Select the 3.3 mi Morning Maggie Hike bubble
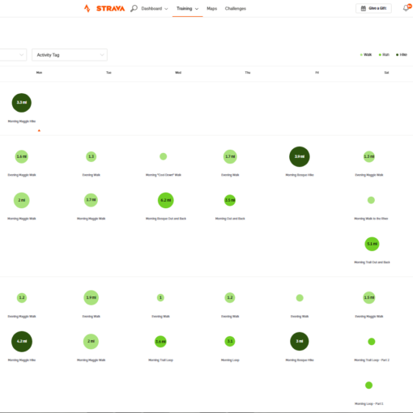 (22, 103)
